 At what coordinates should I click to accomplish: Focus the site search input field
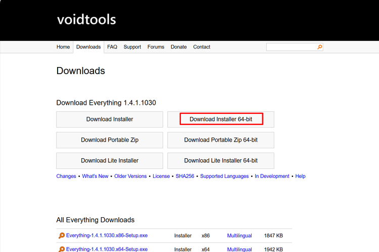(x=291, y=47)
